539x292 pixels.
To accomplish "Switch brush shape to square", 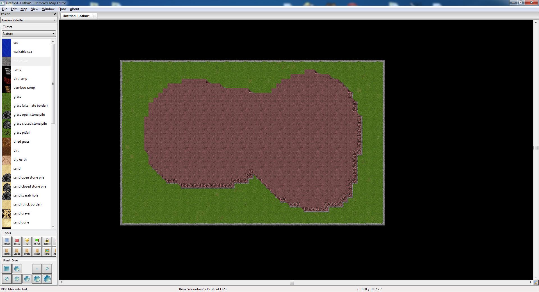I will tap(7, 269).
